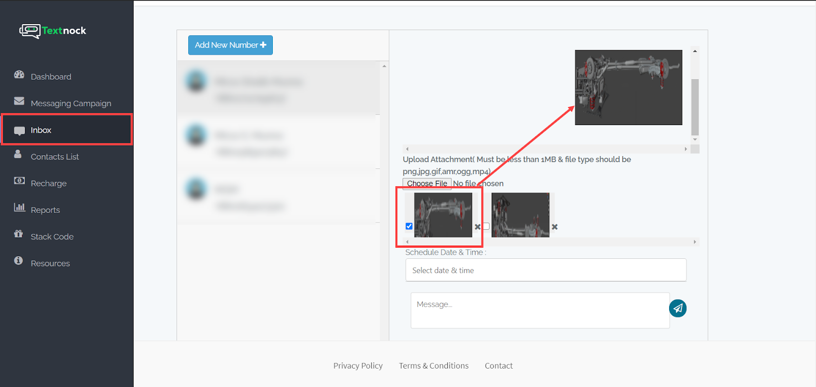
Task: Send message with paper plane button
Action: pyautogui.click(x=677, y=308)
